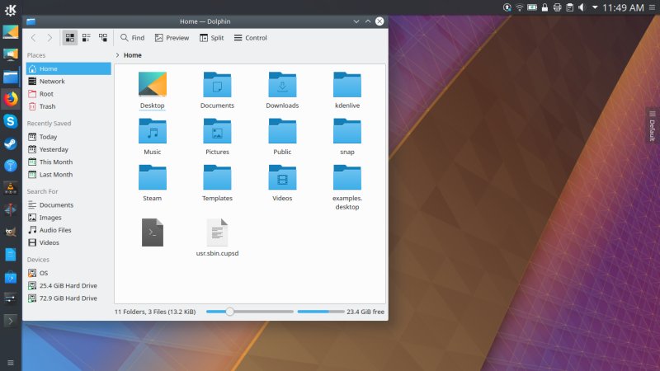Screen dimensions: 660x371
Task: Select the Documents folder icon
Action: click(217, 85)
